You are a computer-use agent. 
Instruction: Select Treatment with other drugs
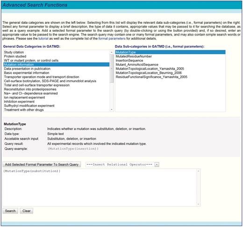[x=57, y=110]
